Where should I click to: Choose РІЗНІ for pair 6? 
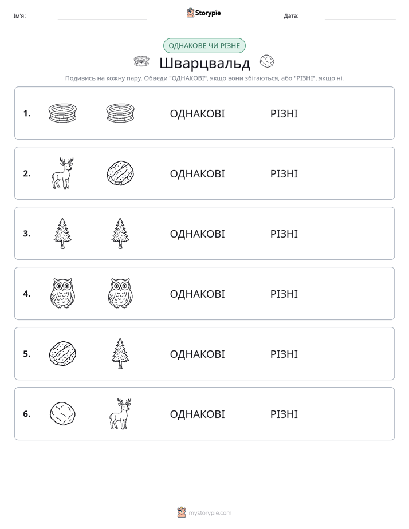tap(284, 414)
